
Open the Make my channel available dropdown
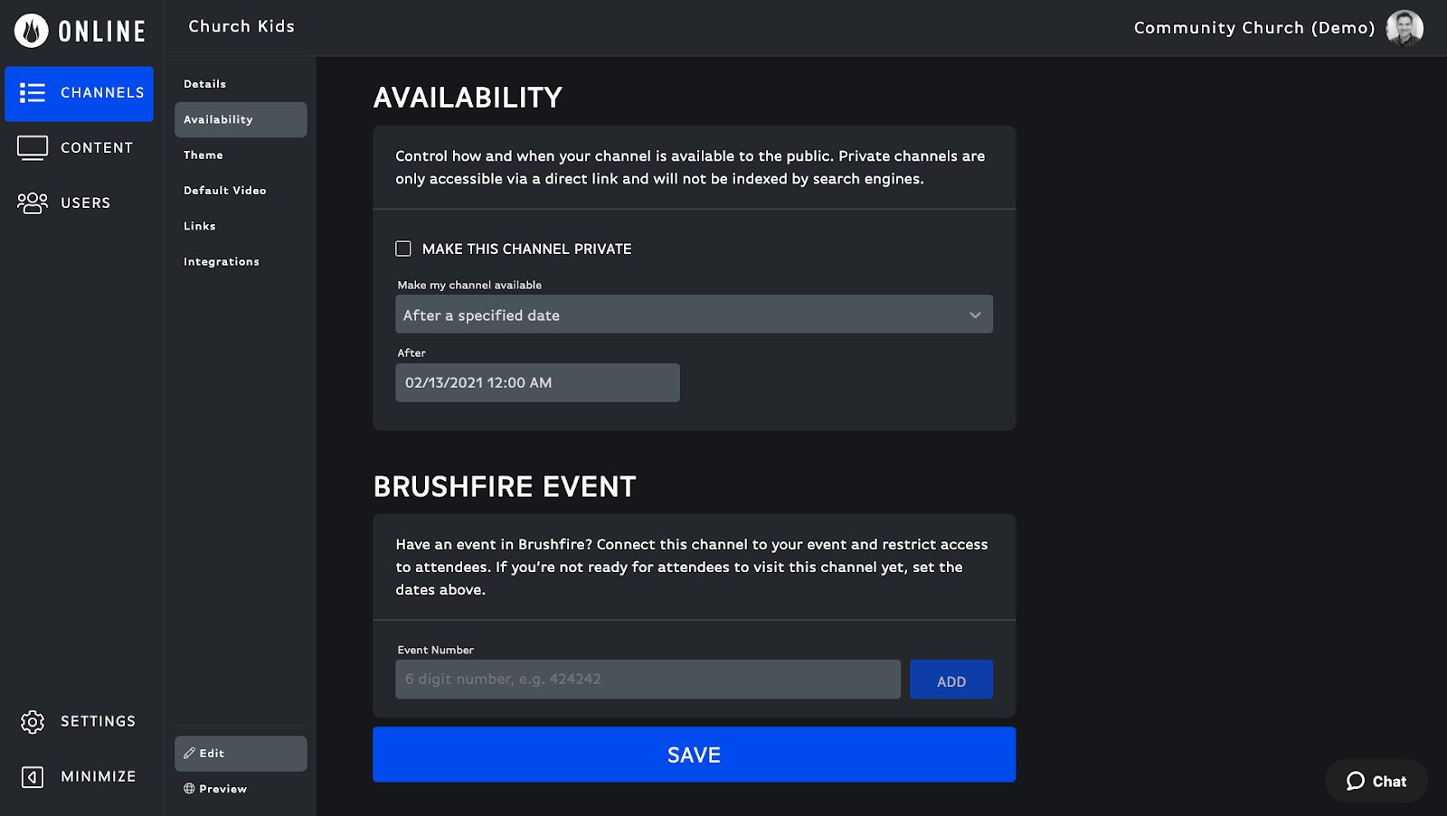pyautogui.click(x=693, y=314)
